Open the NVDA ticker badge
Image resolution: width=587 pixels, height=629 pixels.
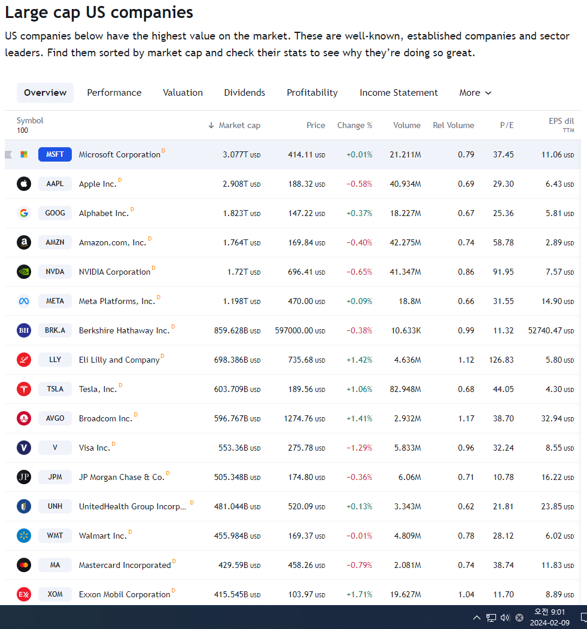pos(55,272)
